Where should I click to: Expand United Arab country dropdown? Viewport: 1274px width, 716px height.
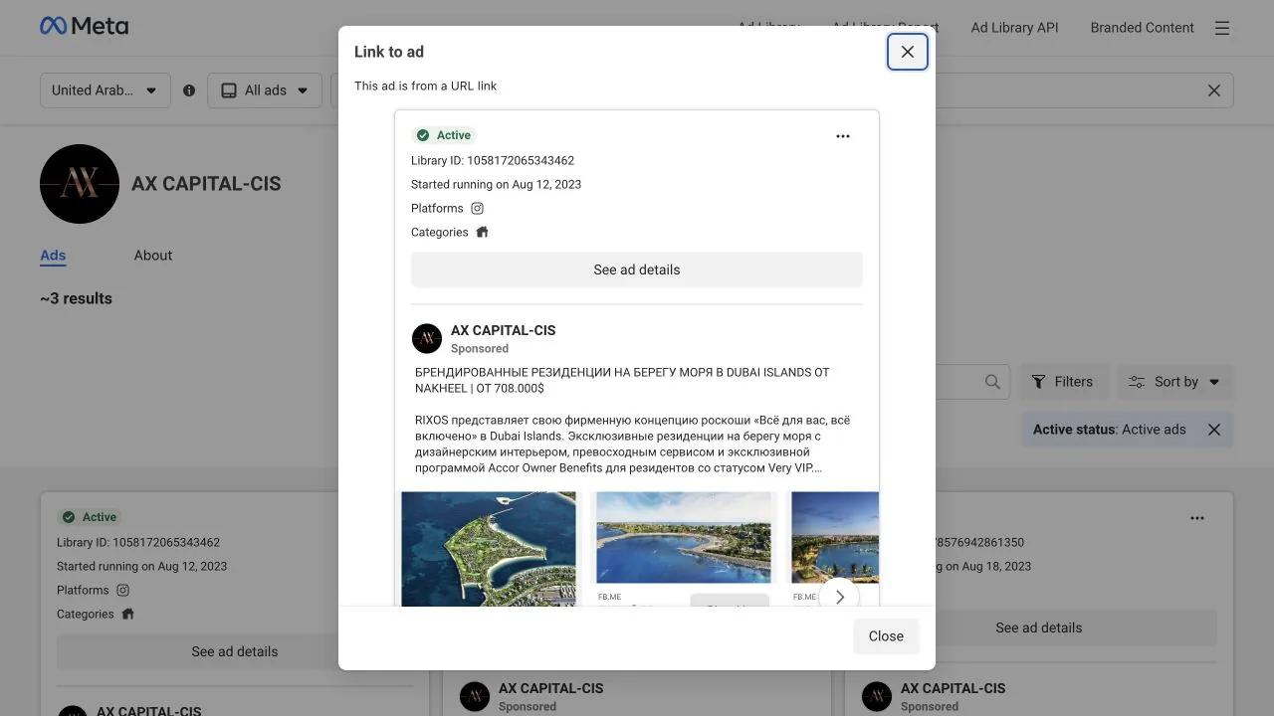coord(106,90)
